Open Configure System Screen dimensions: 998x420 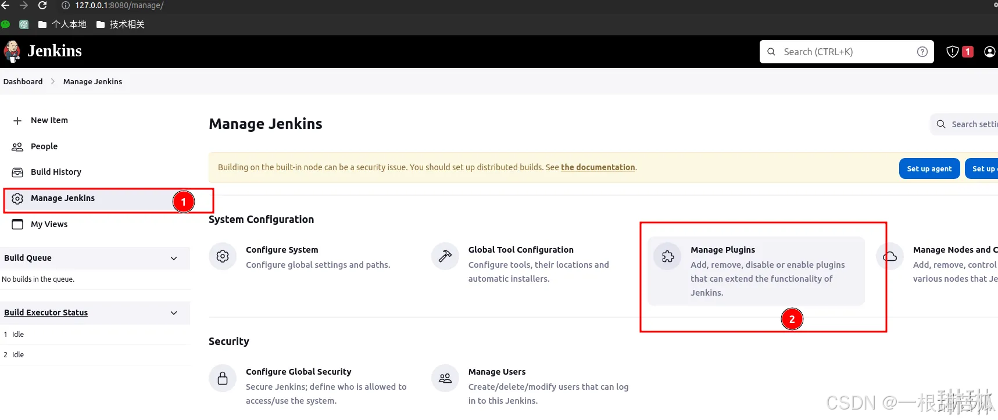282,250
